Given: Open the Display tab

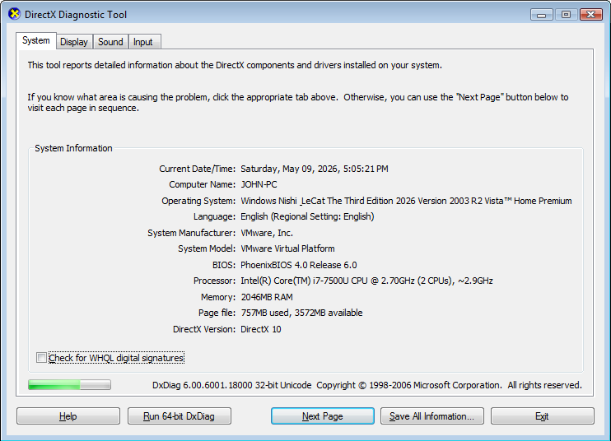Looking at the screenshot, I should (74, 42).
